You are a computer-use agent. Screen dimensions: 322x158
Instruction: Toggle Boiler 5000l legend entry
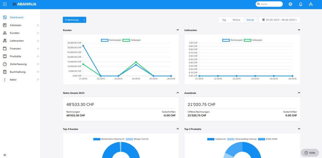(268, 139)
